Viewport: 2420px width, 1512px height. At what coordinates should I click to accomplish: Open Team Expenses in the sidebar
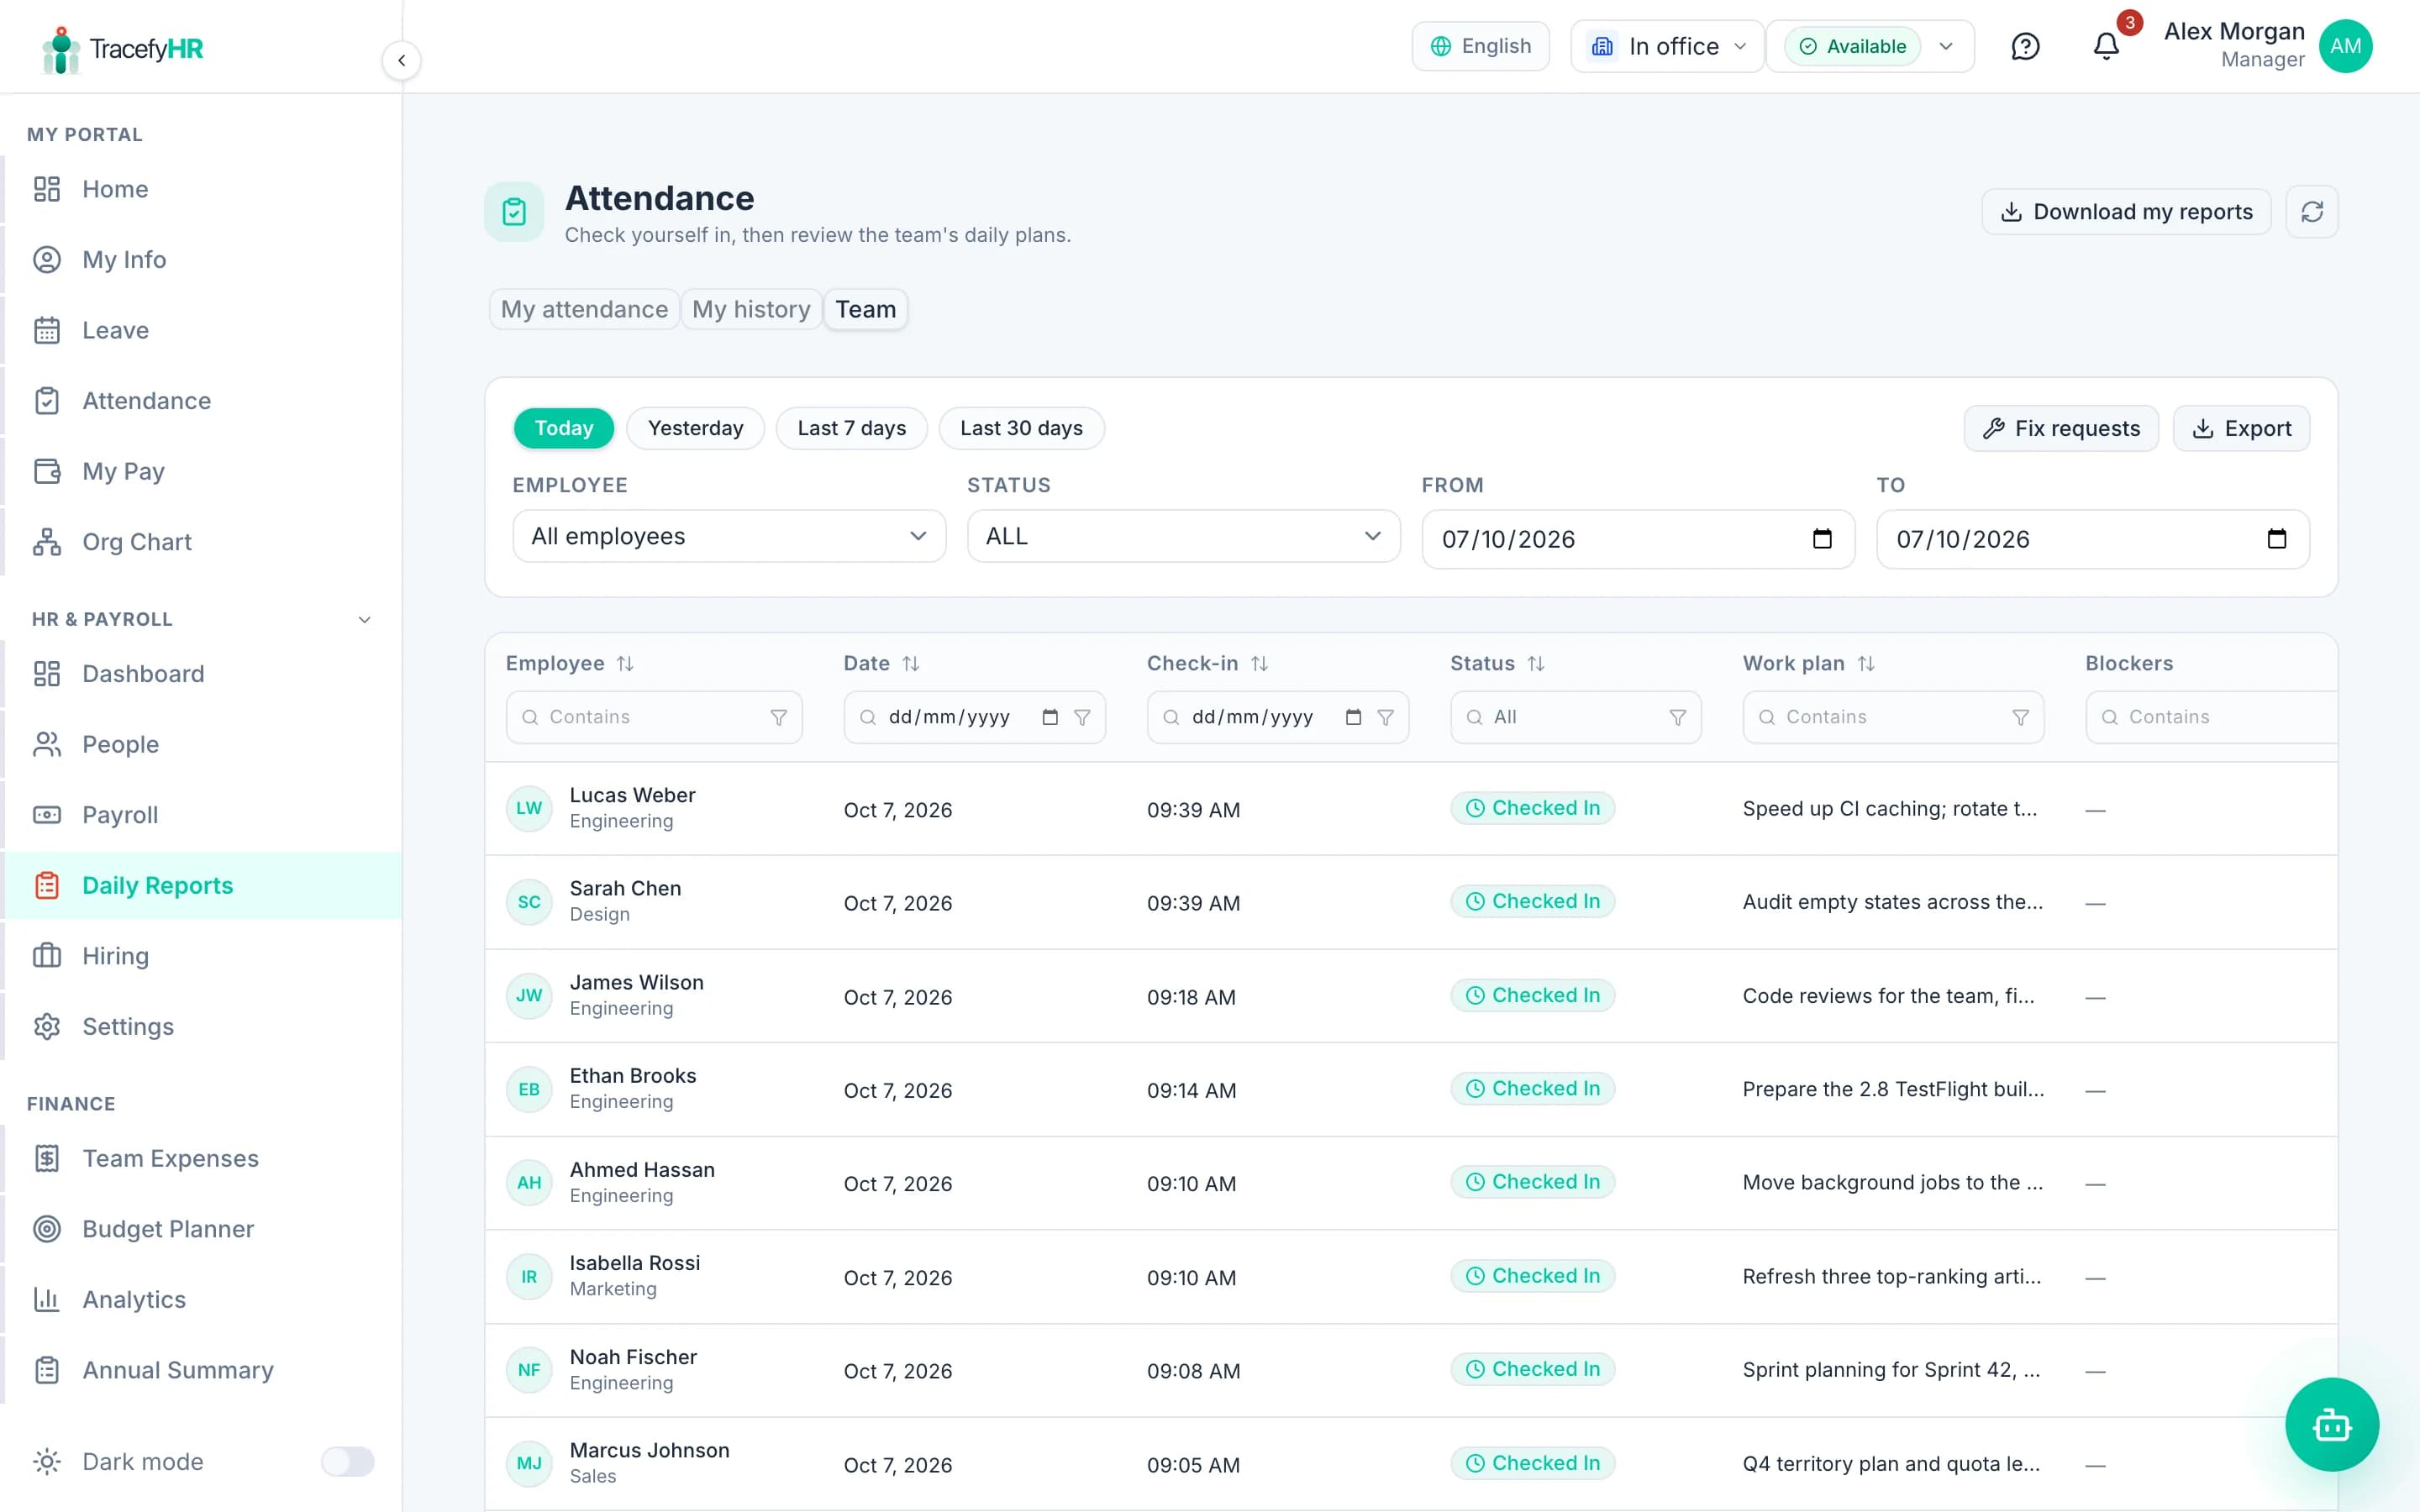(202, 1158)
